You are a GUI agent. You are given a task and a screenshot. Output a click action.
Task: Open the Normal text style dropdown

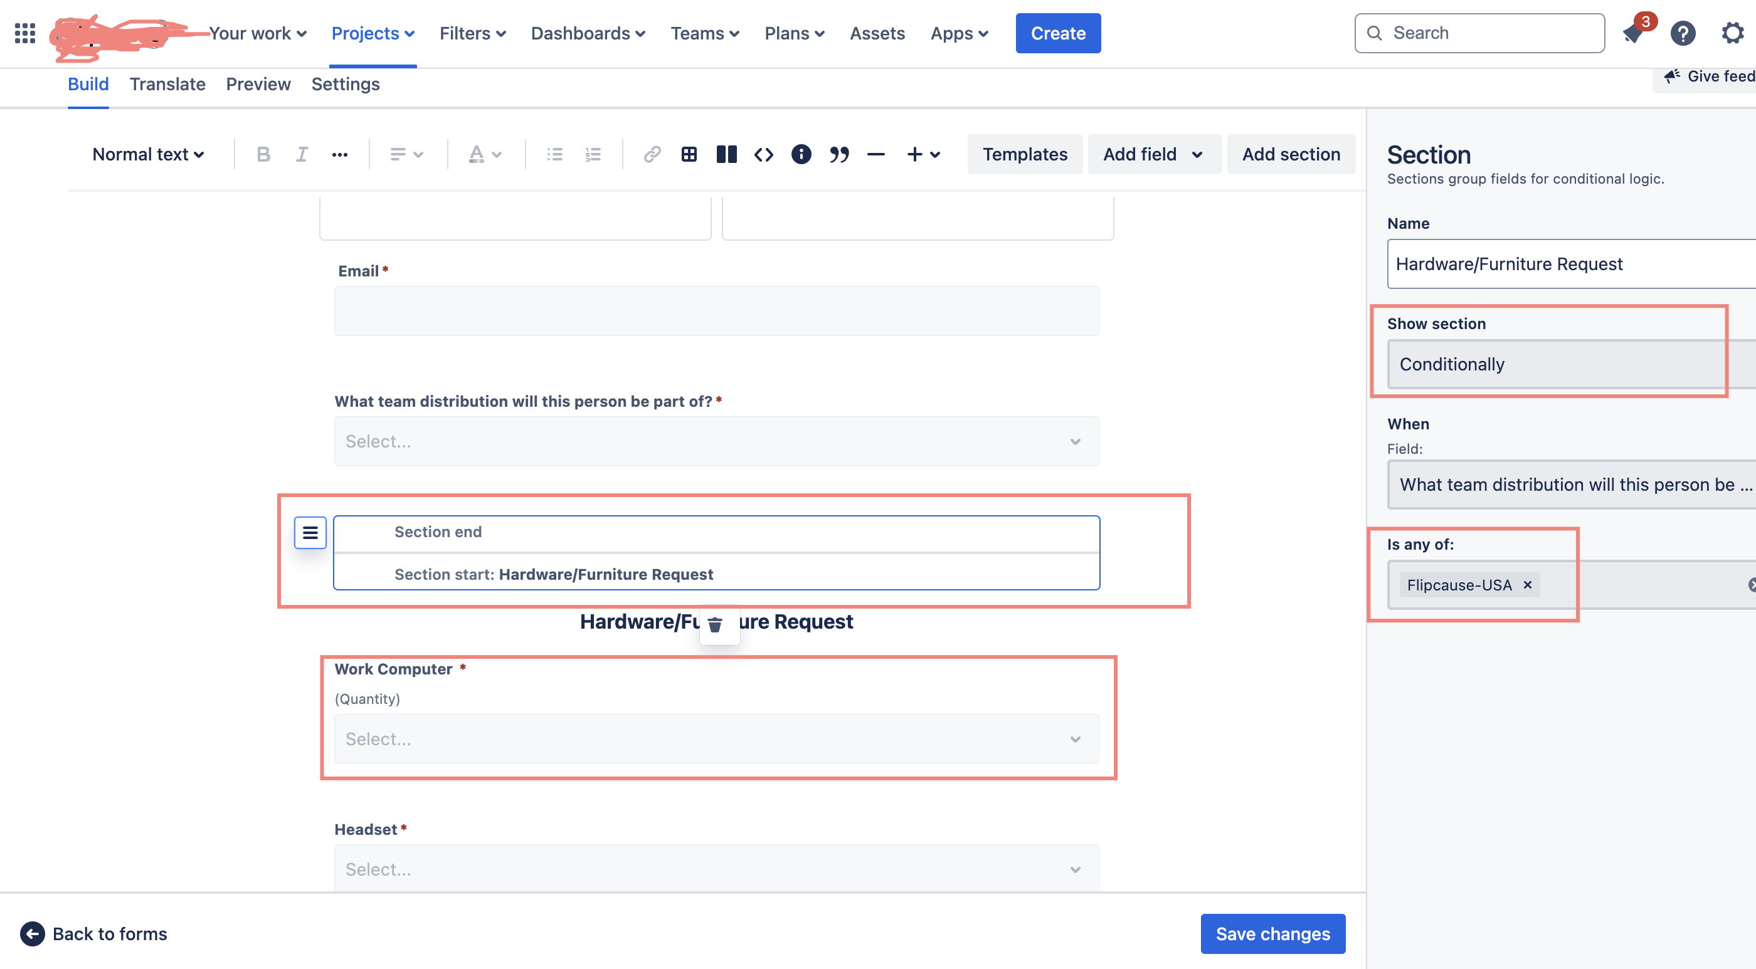point(148,155)
